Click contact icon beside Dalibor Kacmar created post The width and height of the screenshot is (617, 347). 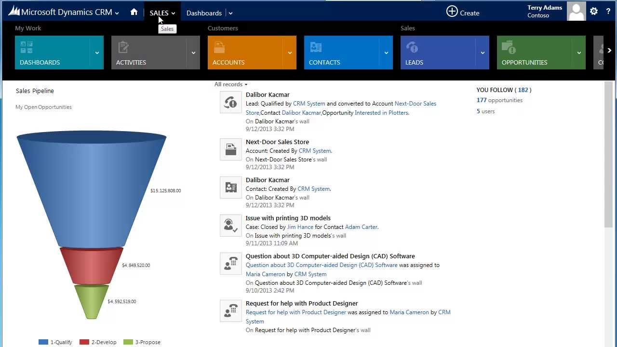click(x=231, y=187)
